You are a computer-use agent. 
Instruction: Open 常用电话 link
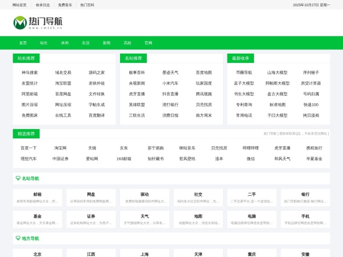[244, 115]
